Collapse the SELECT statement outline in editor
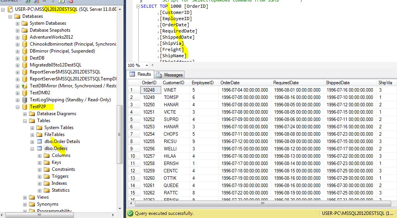Screen dimensions: 397x218 pos(138,6)
